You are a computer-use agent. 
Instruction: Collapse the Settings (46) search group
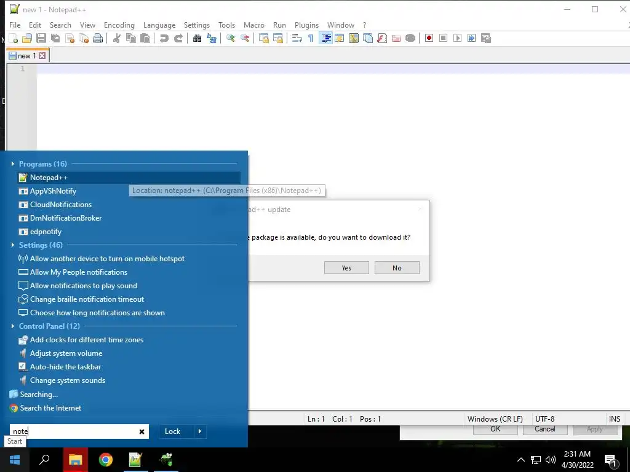tap(12, 245)
